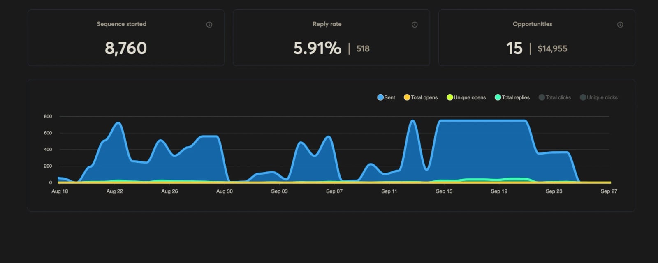This screenshot has height=263, width=658.
Task: Click the Aug 30 x-axis label
Action: pyautogui.click(x=225, y=191)
